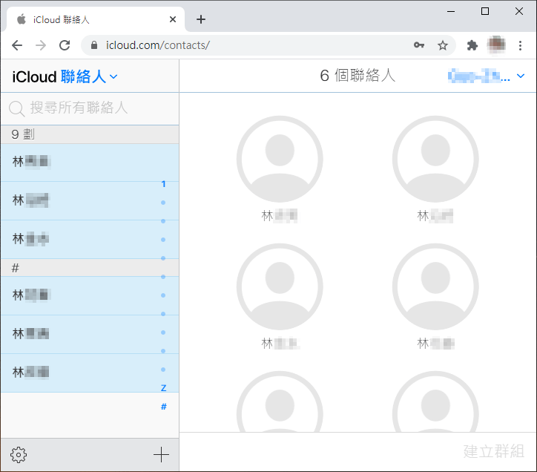Select the first contact under # section
This screenshot has height=472, width=537.
[x=90, y=295]
